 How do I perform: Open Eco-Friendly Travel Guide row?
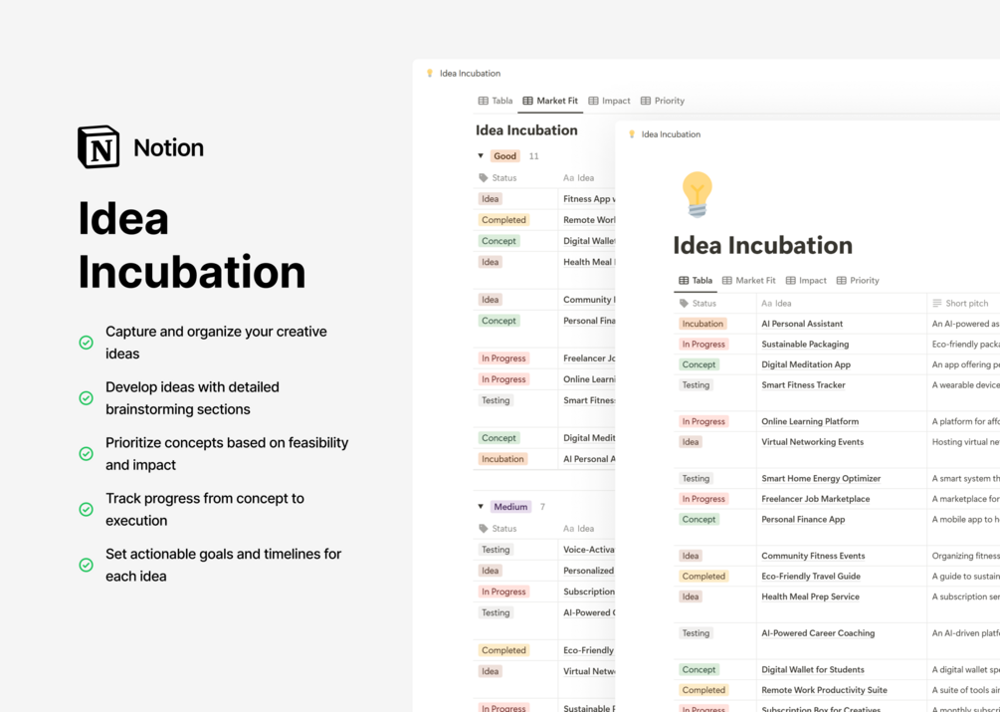[x=811, y=576]
